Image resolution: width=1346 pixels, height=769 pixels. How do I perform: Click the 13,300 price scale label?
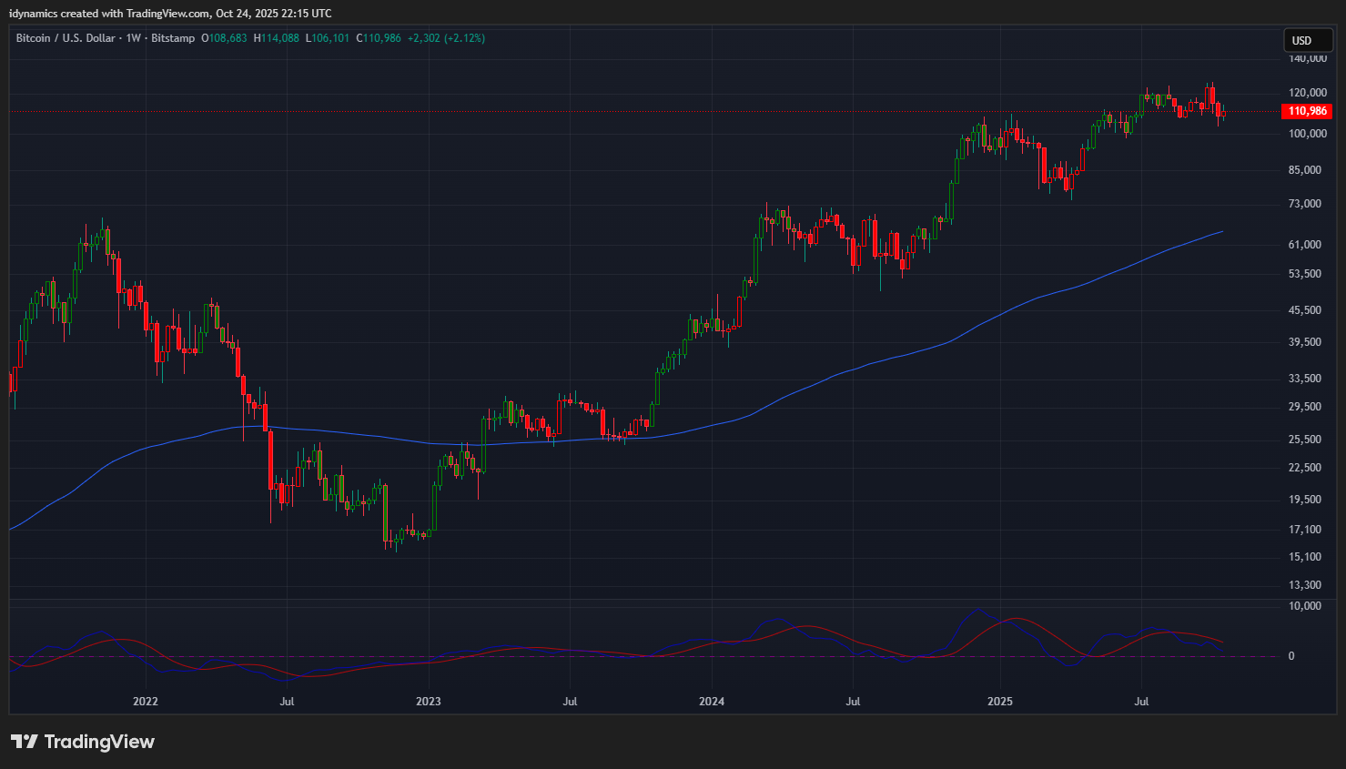click(1305, 585)
